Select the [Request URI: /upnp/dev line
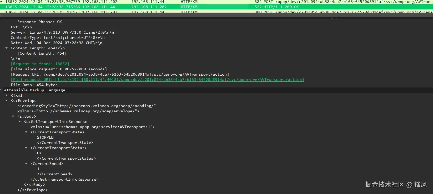 pos(120,74)
